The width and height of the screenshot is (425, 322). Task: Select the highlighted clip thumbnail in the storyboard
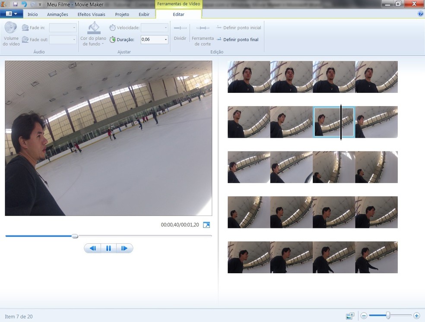pyautogui.click(x=333, y=122)
